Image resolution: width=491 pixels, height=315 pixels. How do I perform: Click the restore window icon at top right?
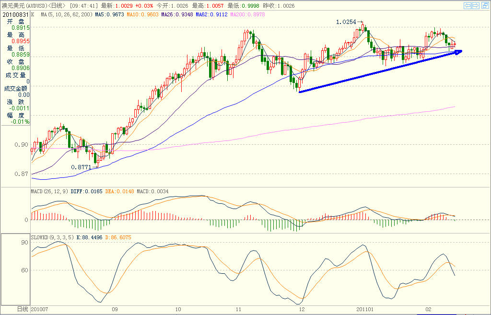pyautogui.click(x=484, y=6)
